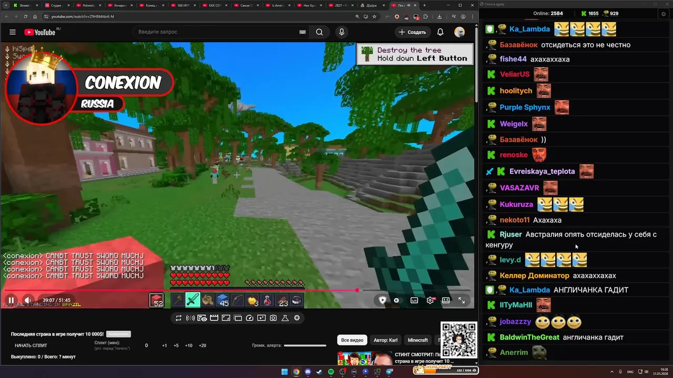Add +1 minute to split

click(x=165, y=345)
